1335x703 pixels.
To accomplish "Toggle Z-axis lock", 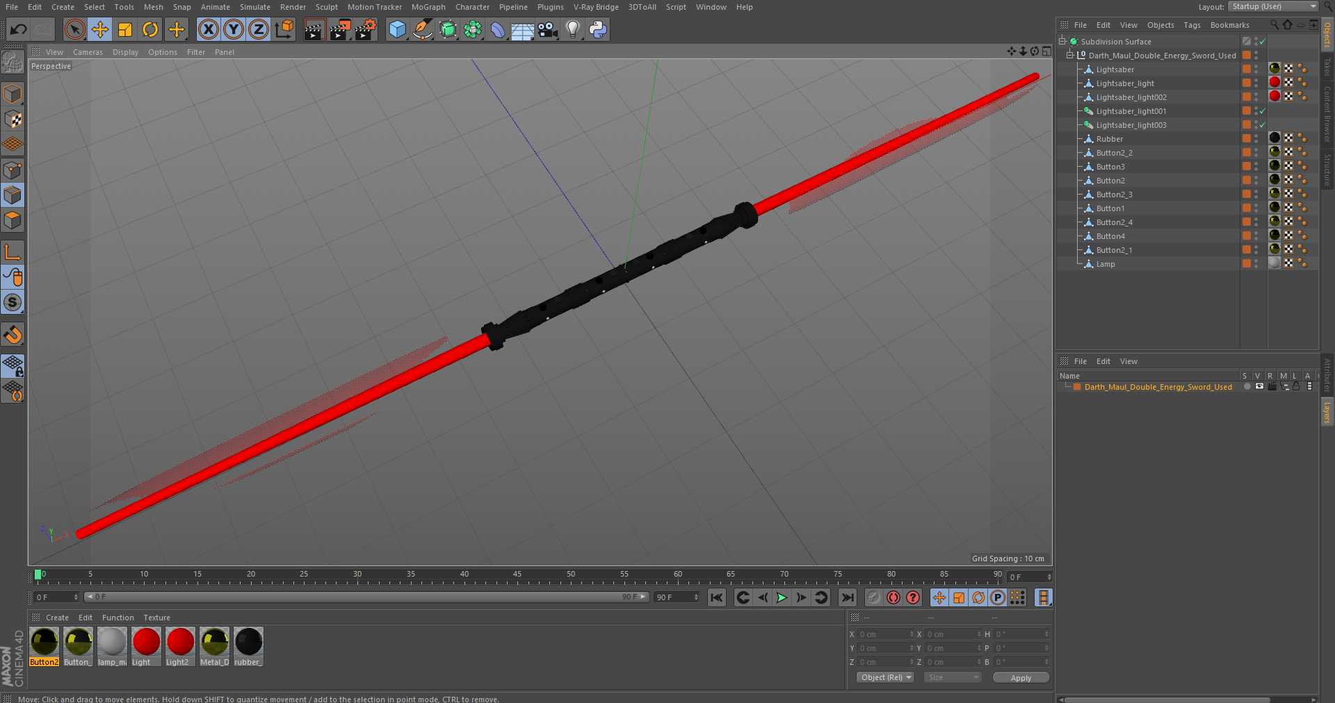I will click(259, 29).
